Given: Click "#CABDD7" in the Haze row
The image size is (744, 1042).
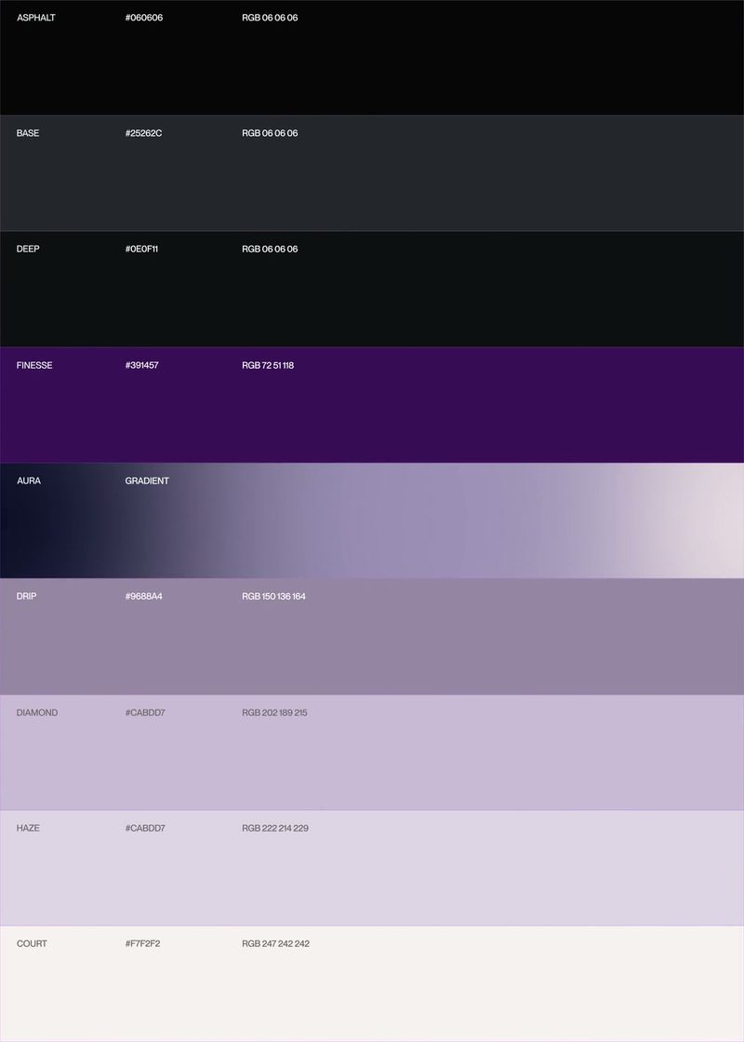Looking at the screenshot, I should click(x=145, y=829).
